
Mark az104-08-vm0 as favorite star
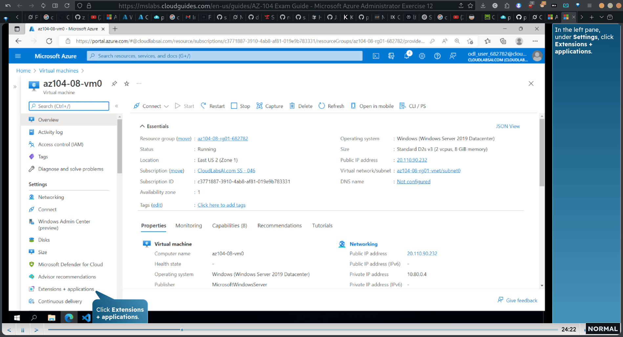(127, 83)
